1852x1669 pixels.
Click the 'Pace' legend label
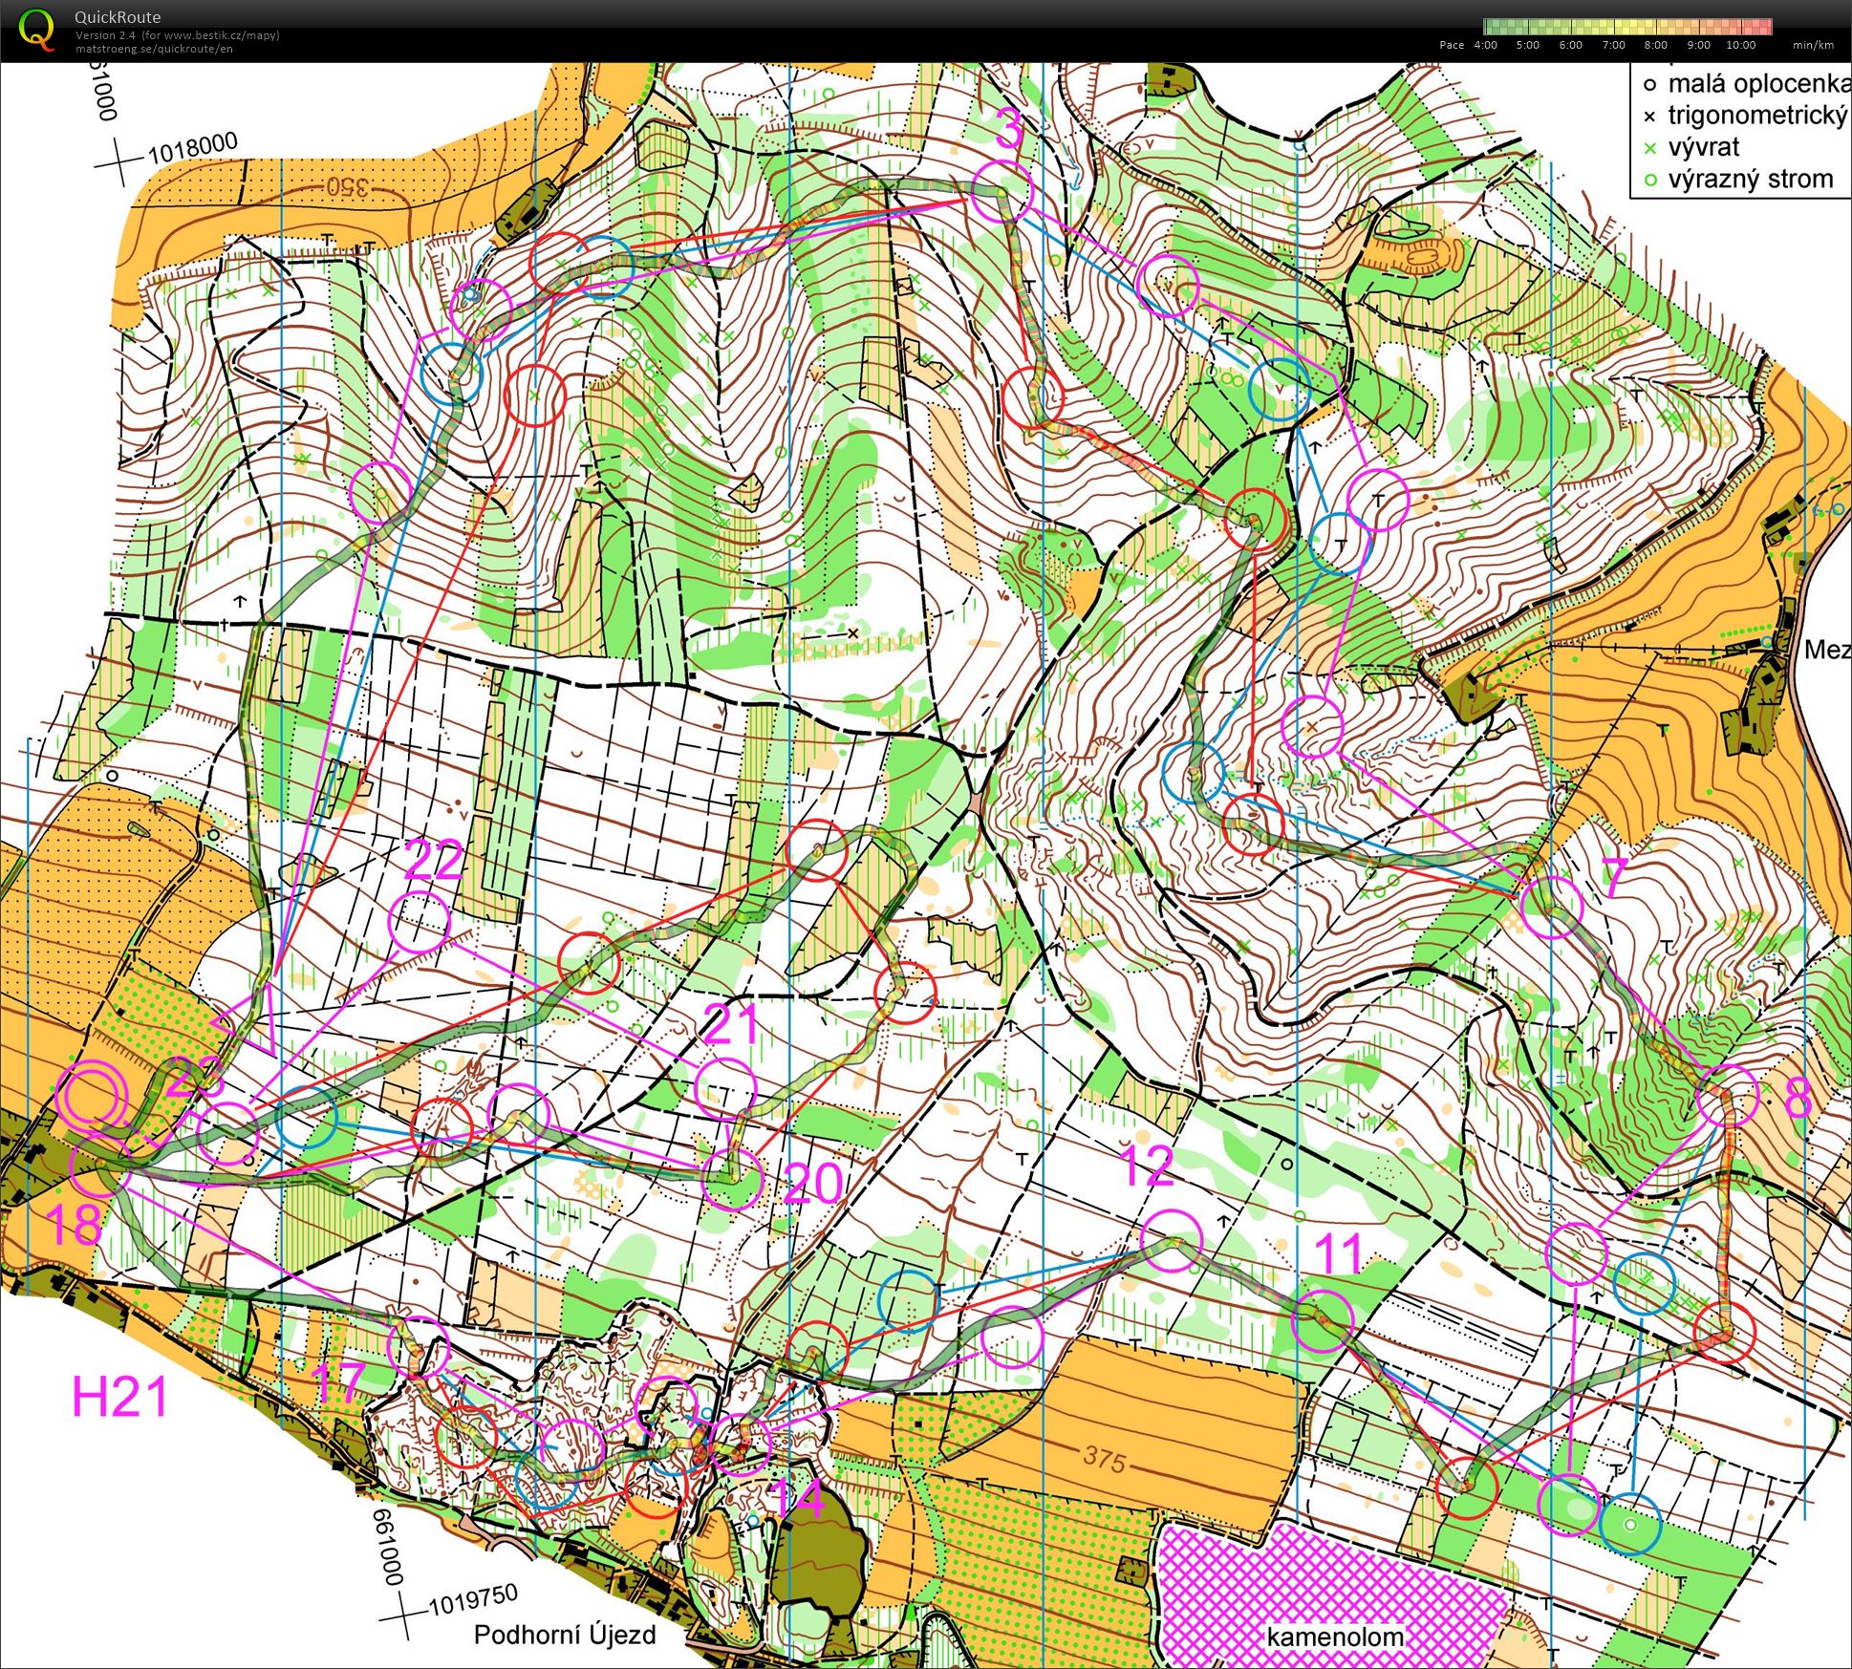[1452, 45]
